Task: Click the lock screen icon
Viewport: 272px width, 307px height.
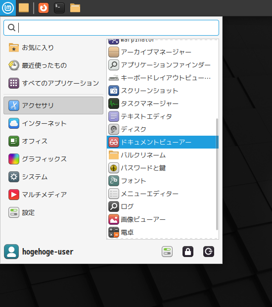Action: (188, 252)
